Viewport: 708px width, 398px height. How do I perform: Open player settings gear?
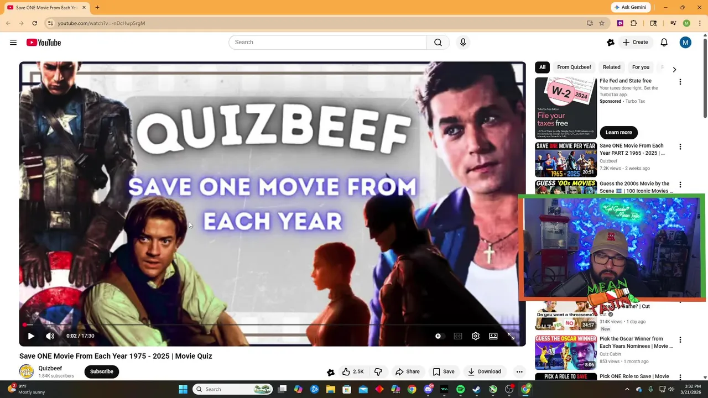476,336
